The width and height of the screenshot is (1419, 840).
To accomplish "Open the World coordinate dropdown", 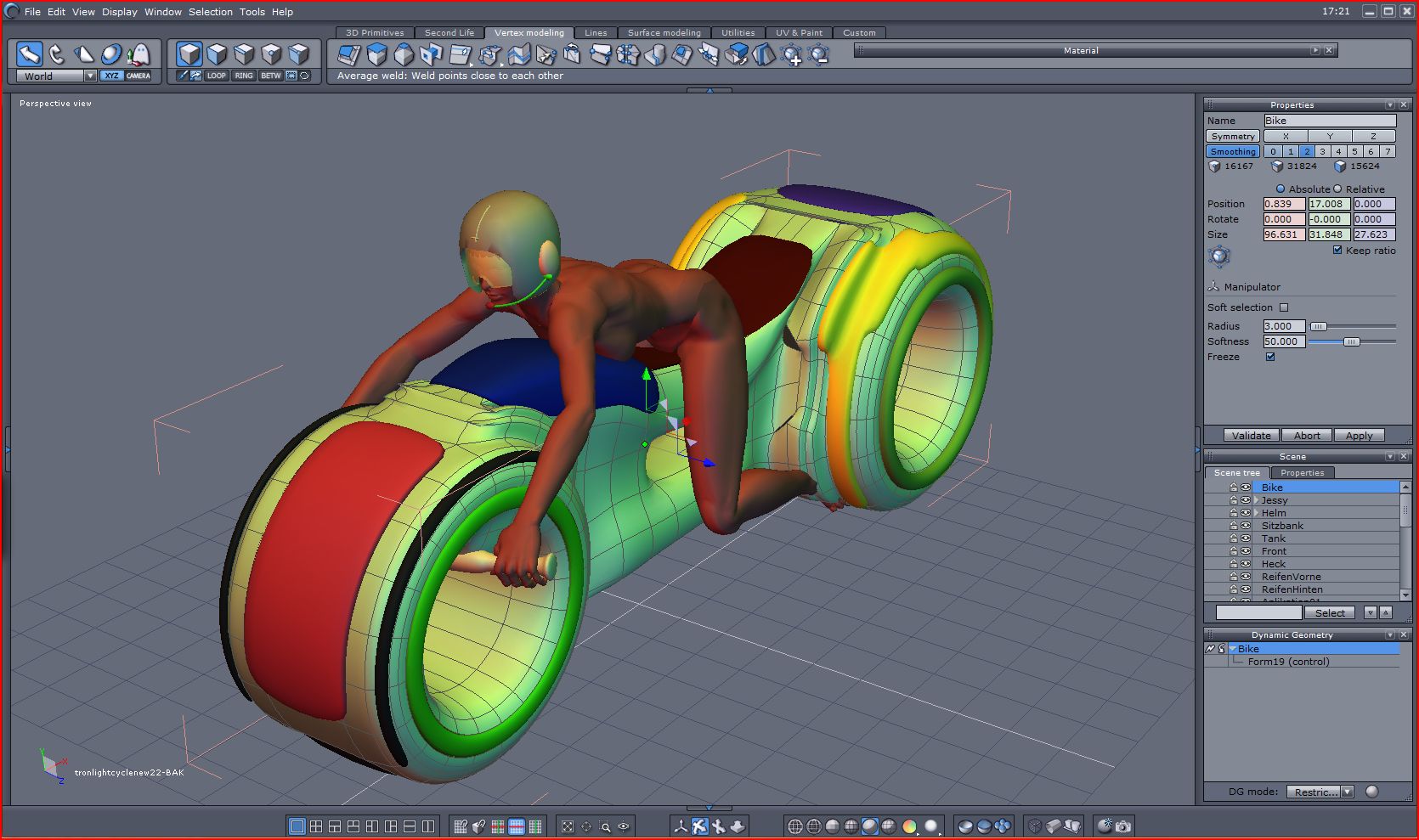I will (x=90, y=76).
